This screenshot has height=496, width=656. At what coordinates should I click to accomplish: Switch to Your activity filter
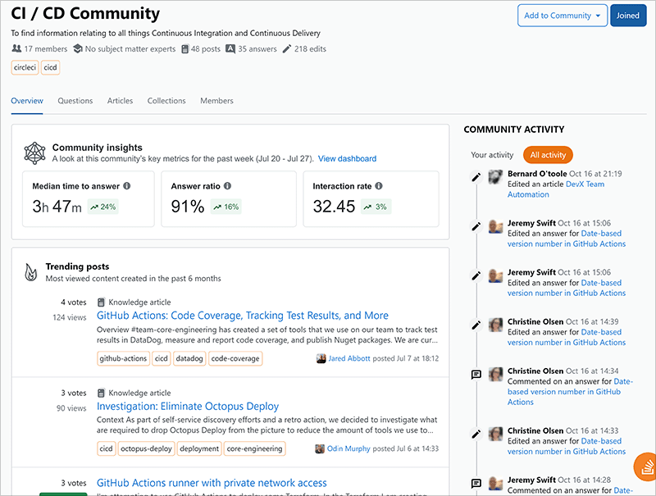[x=492, y=155]
